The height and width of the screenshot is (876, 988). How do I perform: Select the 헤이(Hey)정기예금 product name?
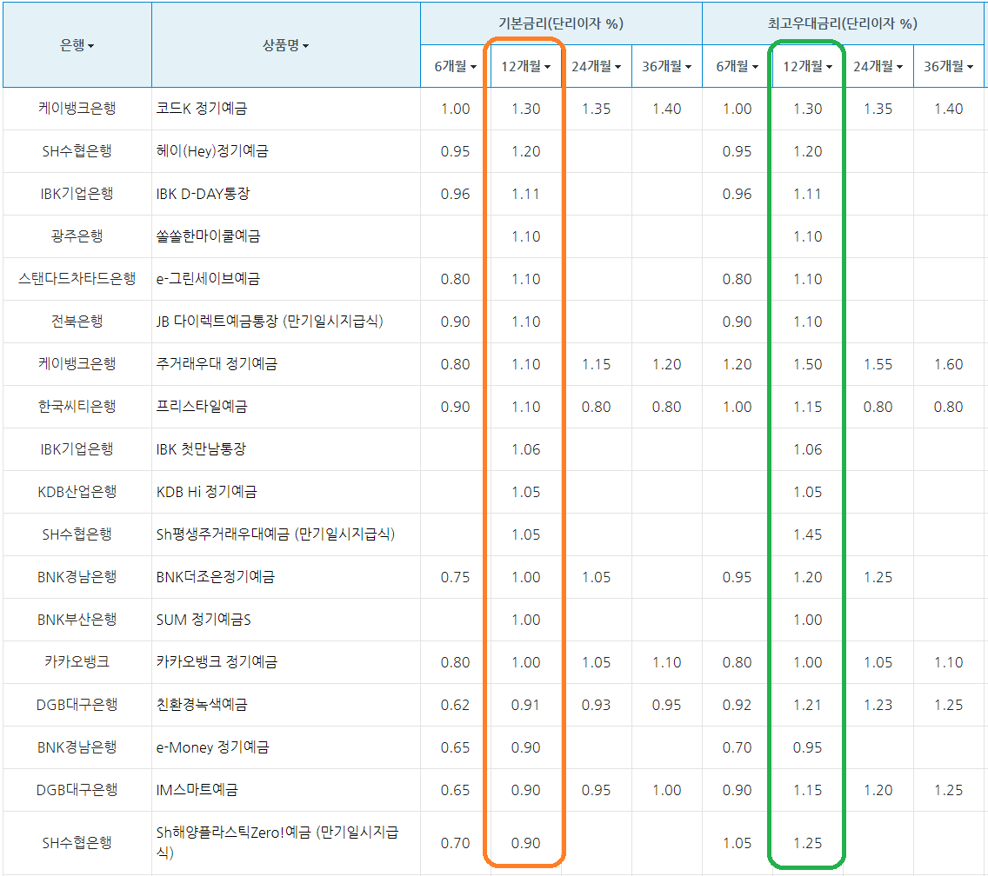212,151
